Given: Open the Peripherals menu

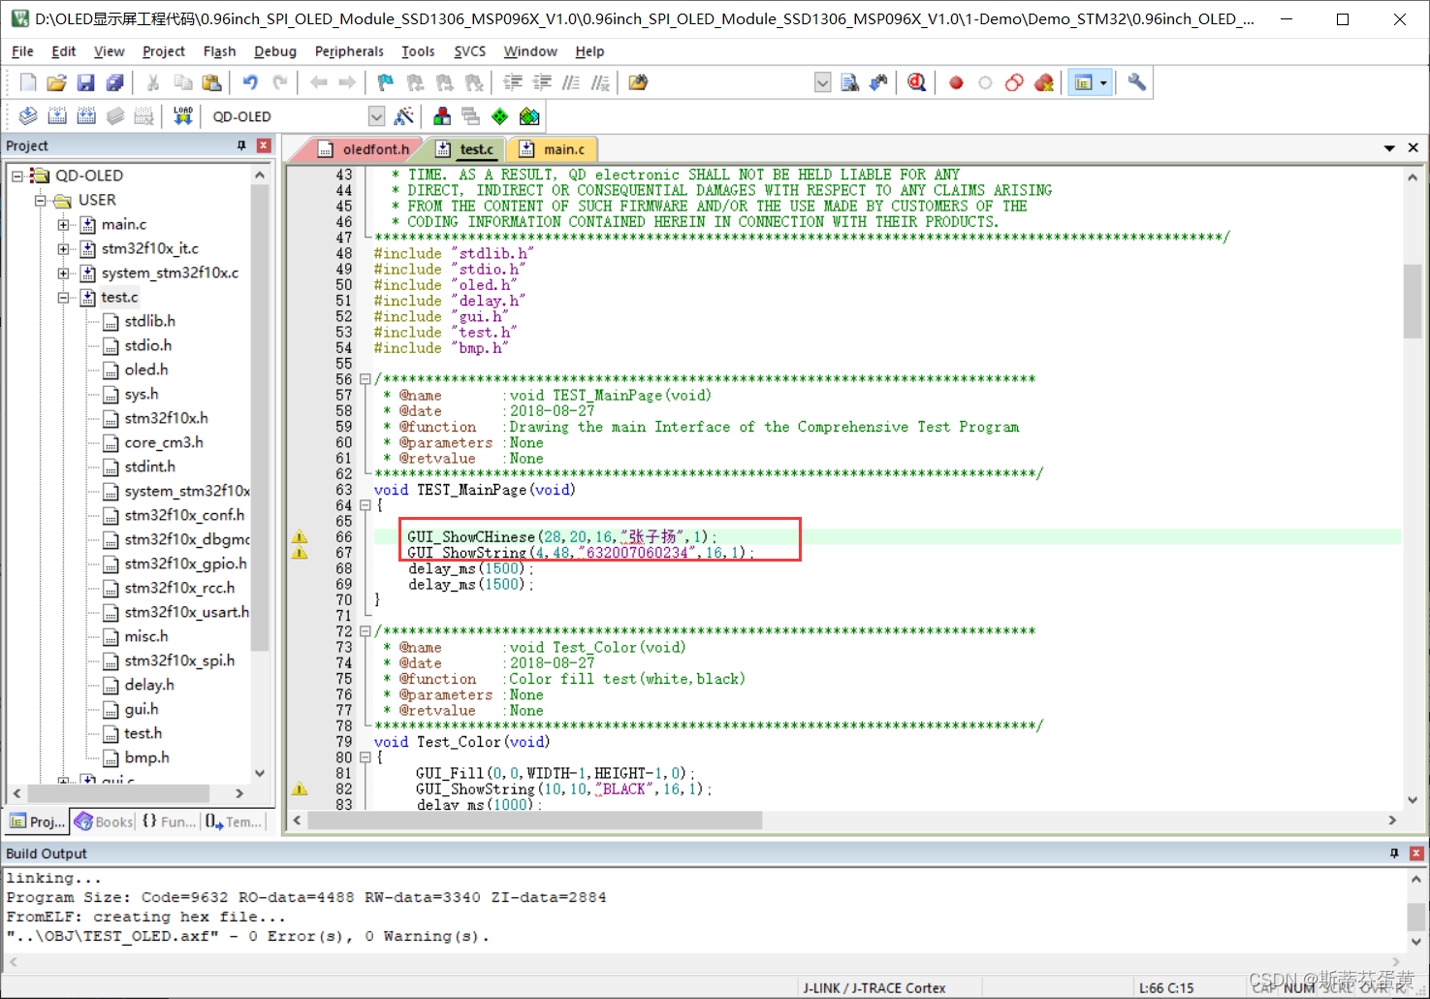Looking at the screenshot, I should [349, 51].
